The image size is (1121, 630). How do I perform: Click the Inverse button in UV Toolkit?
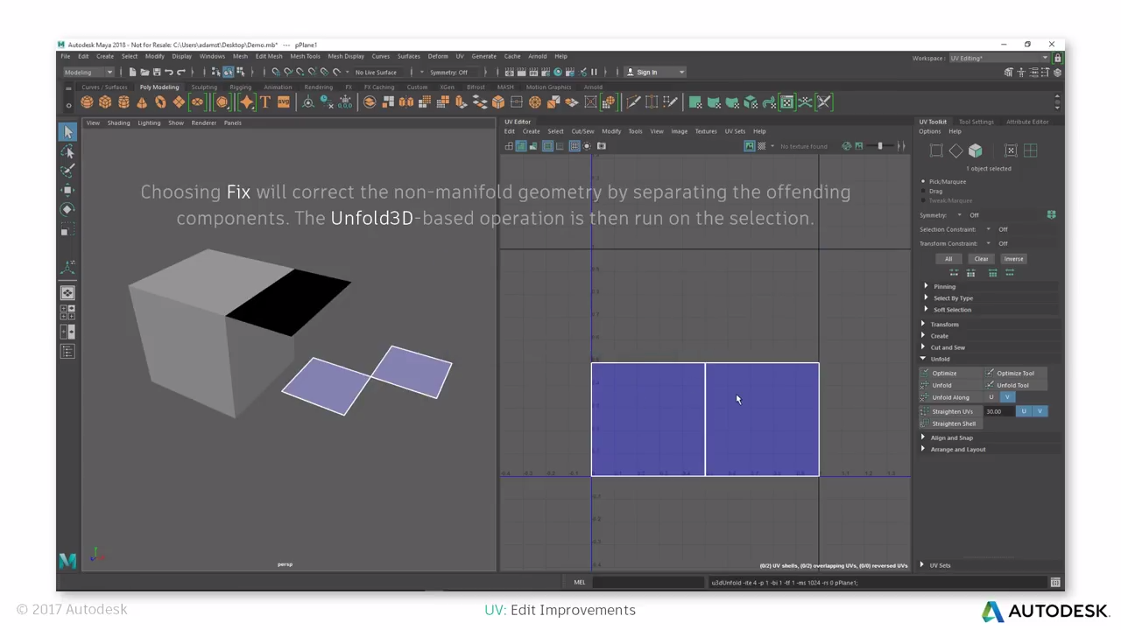(x=1014, y=259)
